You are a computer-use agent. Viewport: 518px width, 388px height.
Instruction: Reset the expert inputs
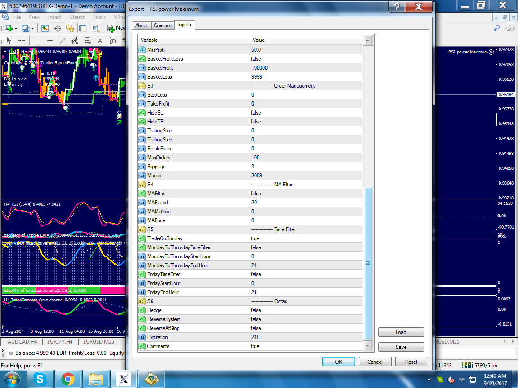(411, 362)
